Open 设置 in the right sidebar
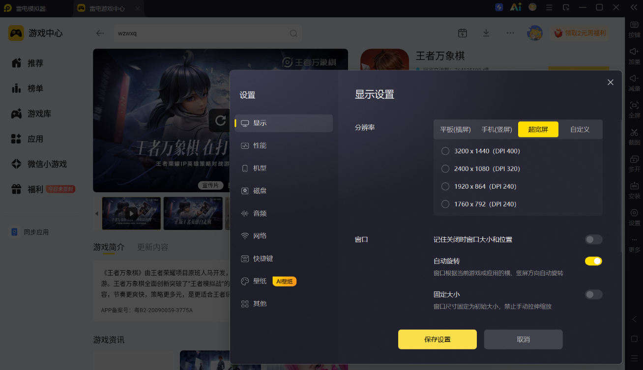This screenshot has width=643, height=370. point(634,217)
